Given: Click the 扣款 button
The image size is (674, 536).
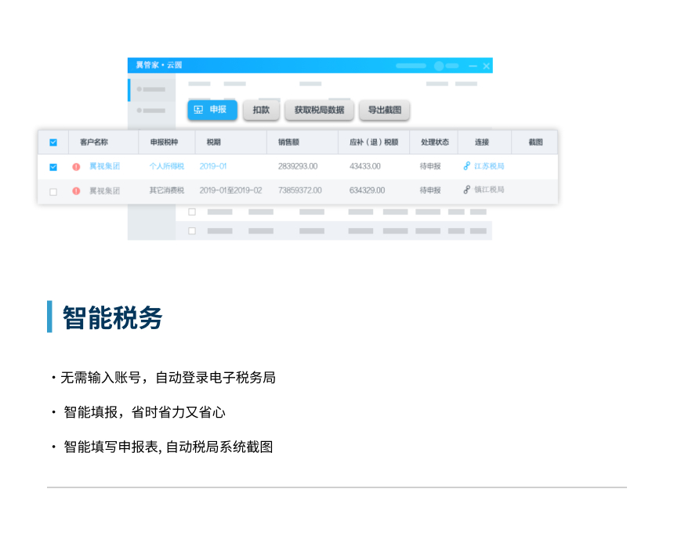Looking at the screenshot, I should pos(261,110).
